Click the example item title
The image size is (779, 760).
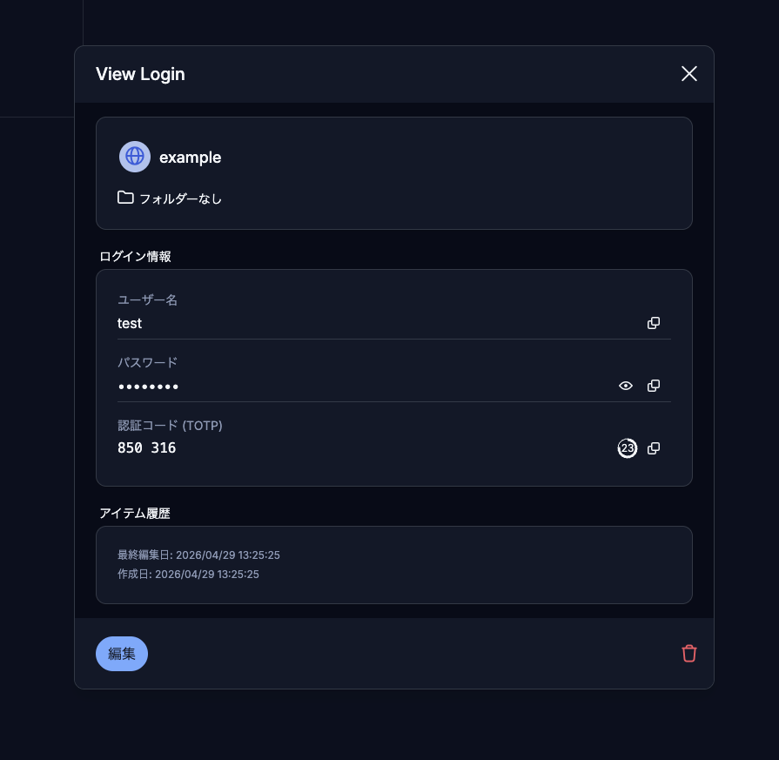190,158
